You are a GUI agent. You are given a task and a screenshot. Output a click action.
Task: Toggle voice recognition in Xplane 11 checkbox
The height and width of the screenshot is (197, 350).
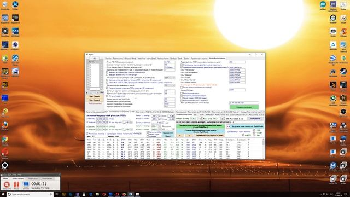pos(182,100)
